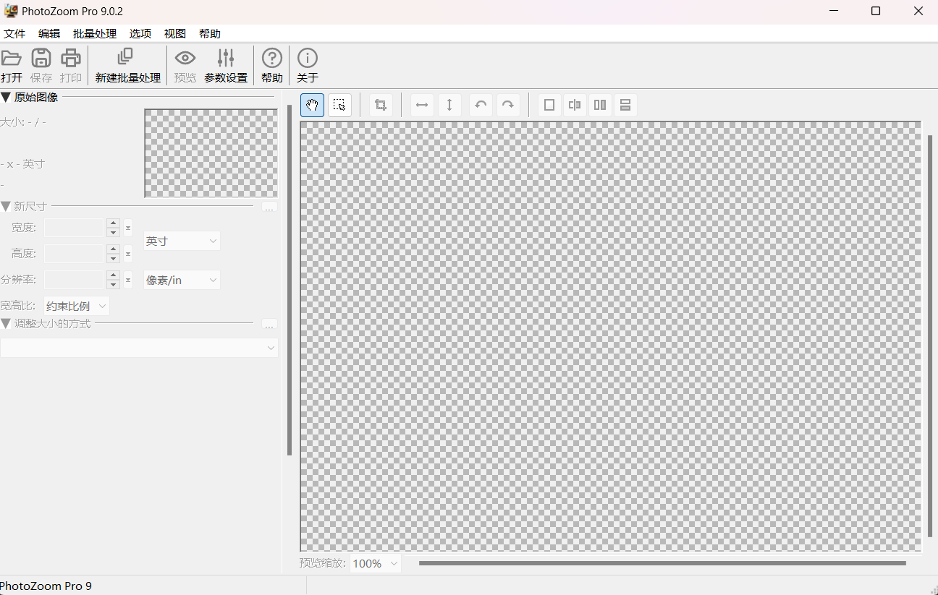
Task: Switch to single preview view
Action: [549, 105]
